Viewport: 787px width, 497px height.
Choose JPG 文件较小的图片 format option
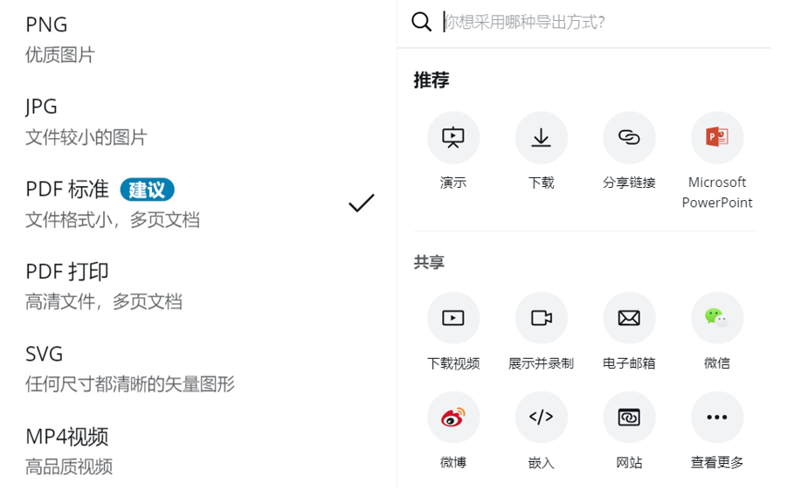tap(198, 121)
